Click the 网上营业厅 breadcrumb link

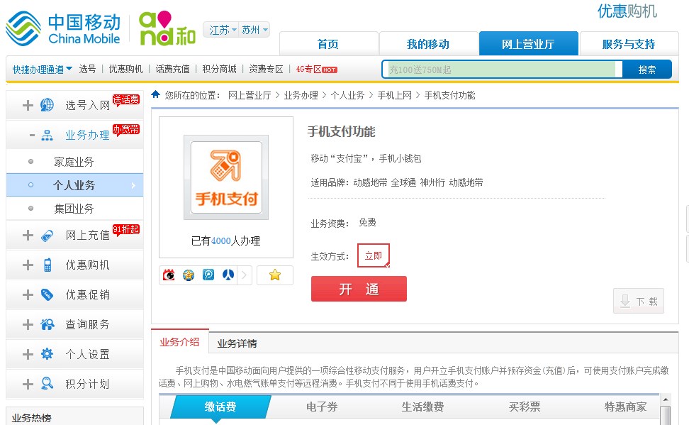pos(250,95)
